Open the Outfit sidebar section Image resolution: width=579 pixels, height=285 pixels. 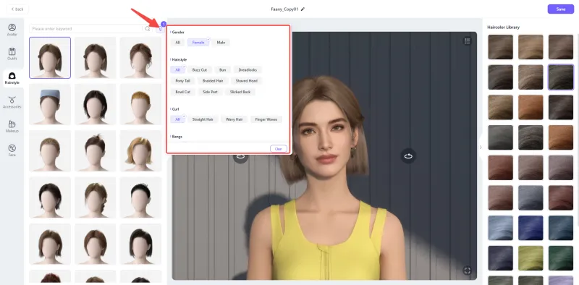click(12, 54)
